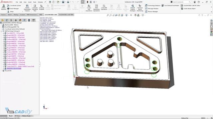Switch to PropertyManager tab icon
213x119 pixels.
coord(7,20)
